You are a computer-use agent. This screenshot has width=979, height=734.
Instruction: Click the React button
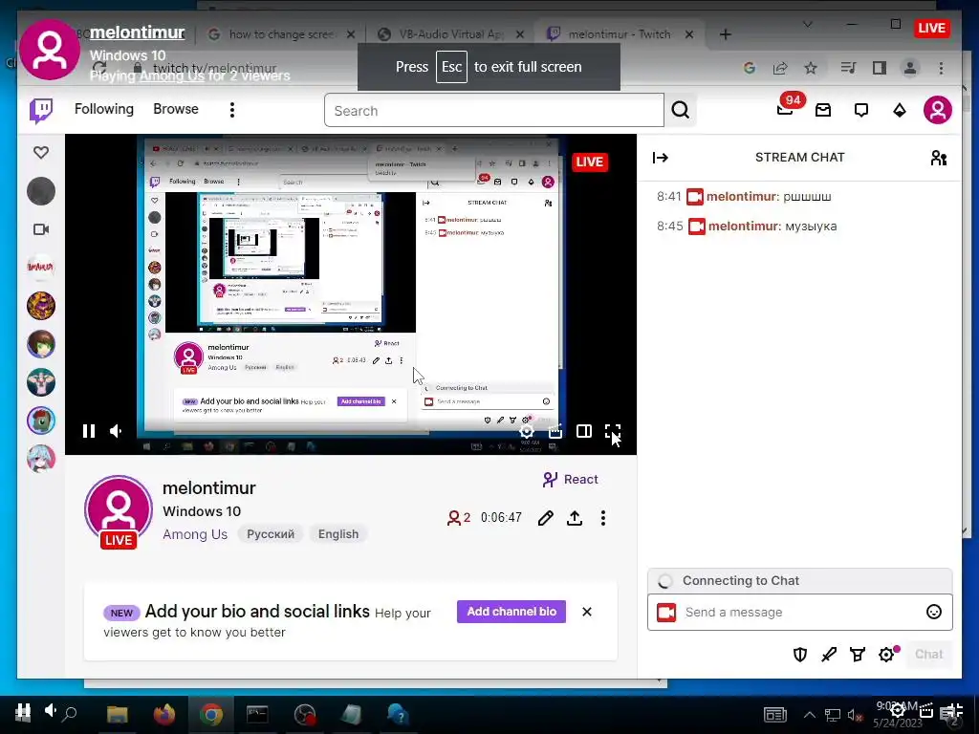[570, 480]
